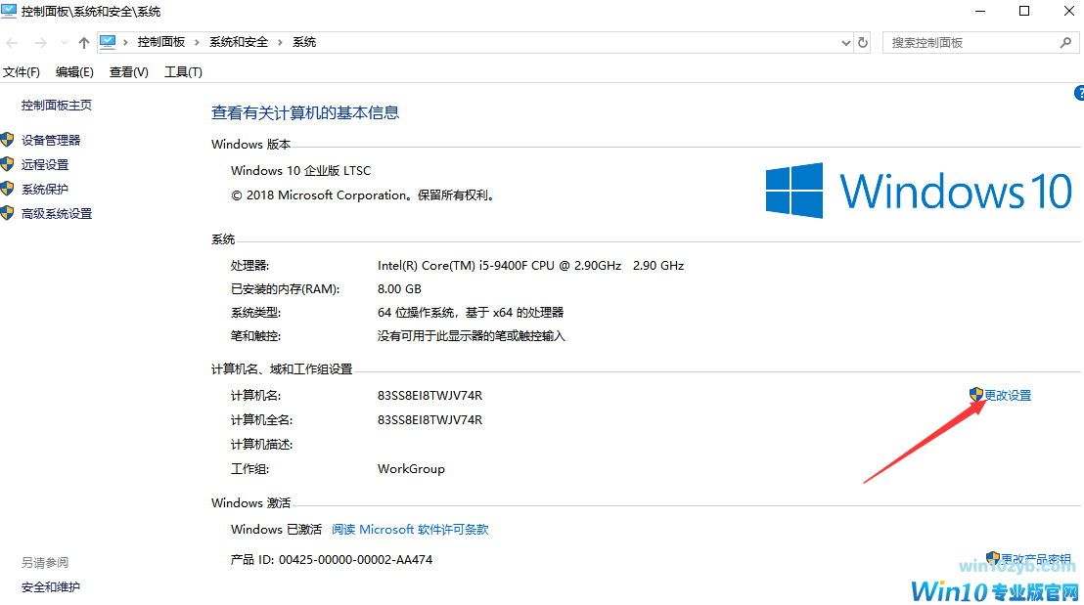This screenshot has height=605, width=1084.
Task: Open the recent locations dropdown arrow
Action: click(64, 43)
